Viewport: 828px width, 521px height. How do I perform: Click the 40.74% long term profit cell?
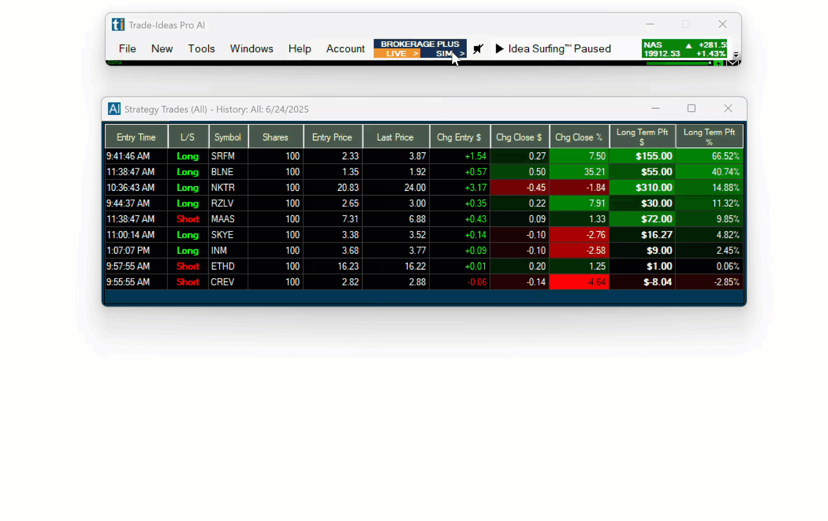709,172
